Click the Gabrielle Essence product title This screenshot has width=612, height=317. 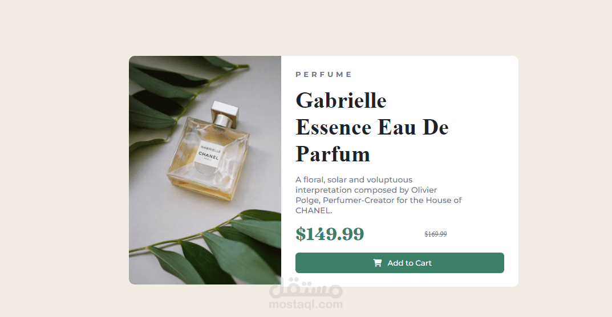tap(372, 127)
